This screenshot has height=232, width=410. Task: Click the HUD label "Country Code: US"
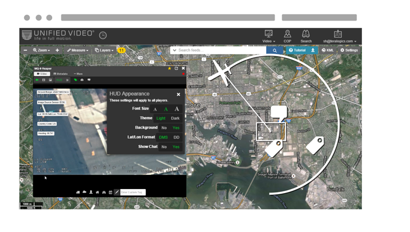[47, 124]
